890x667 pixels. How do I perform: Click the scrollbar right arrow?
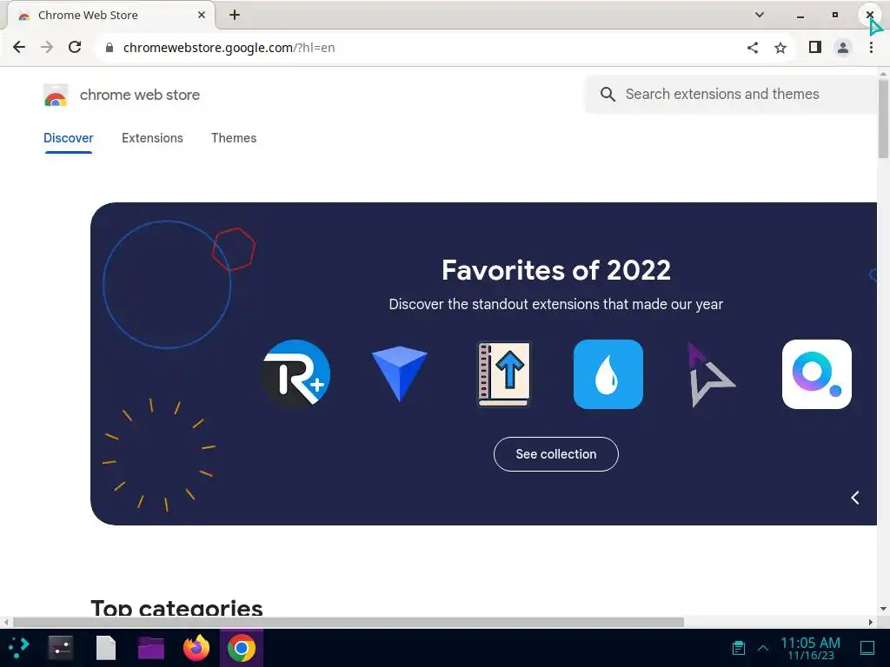coord(871,622)
